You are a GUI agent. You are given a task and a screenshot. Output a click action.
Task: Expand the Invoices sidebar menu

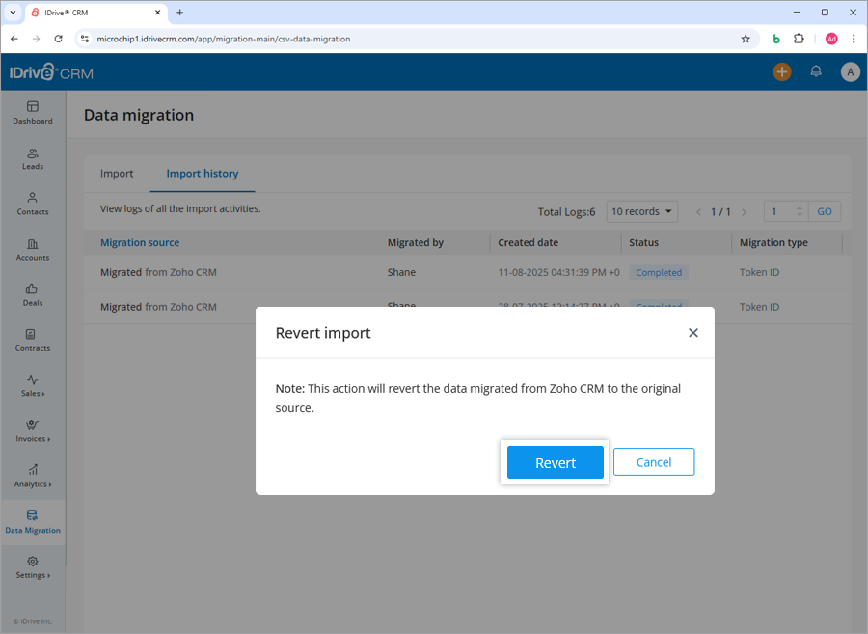click(x=32, y=432)
